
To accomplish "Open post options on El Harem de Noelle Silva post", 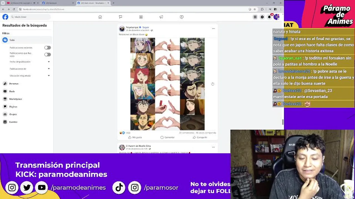I will (213, 147).
